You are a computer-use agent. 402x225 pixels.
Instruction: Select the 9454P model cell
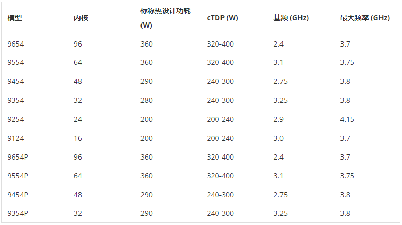point(17,195)
